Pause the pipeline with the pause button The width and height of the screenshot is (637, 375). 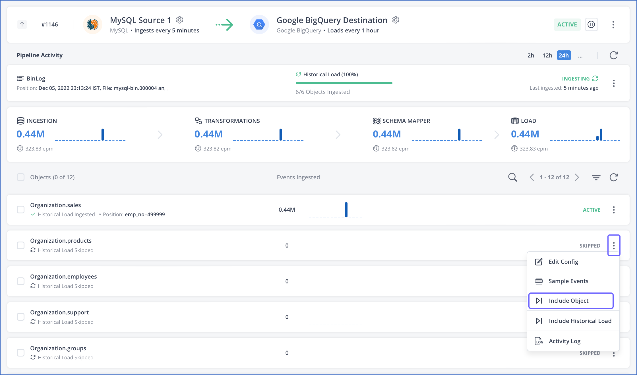point(591,24)
